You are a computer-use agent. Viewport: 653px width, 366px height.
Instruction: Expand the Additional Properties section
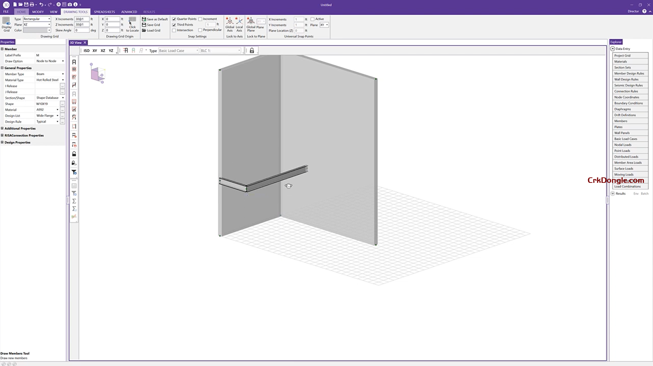(2, 128)
